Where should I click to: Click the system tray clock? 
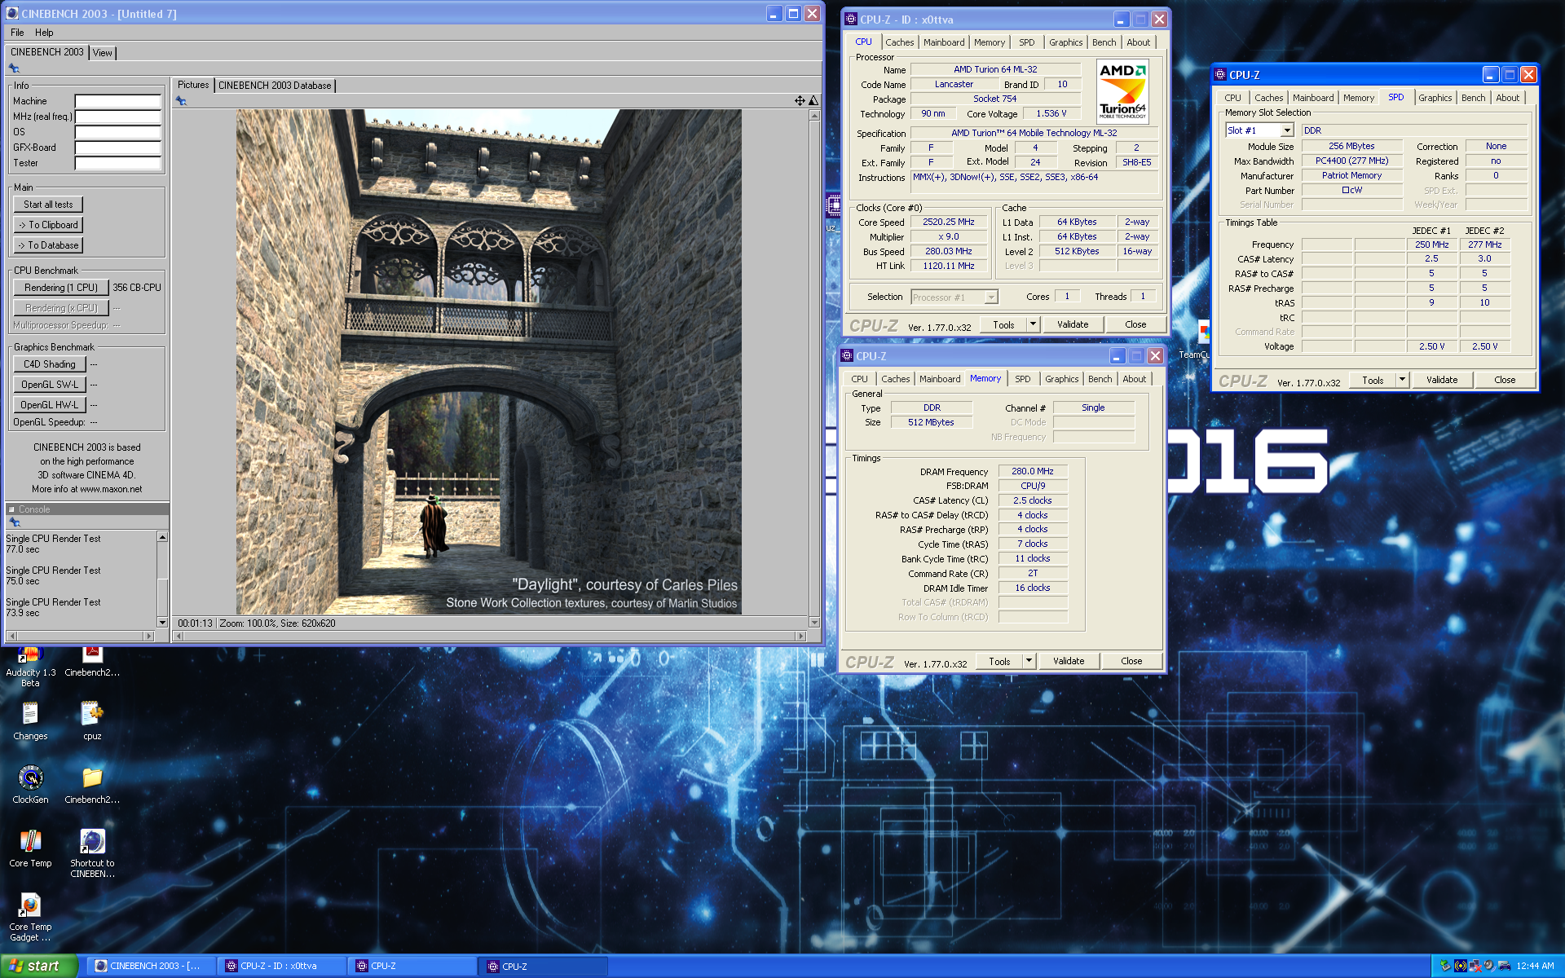tap(1535, 966)
